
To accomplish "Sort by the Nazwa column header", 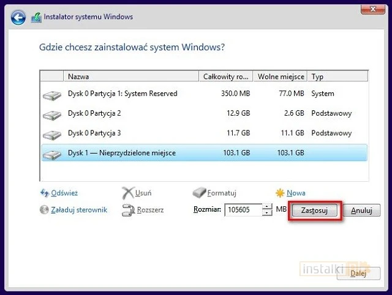I will pos(131,77).
